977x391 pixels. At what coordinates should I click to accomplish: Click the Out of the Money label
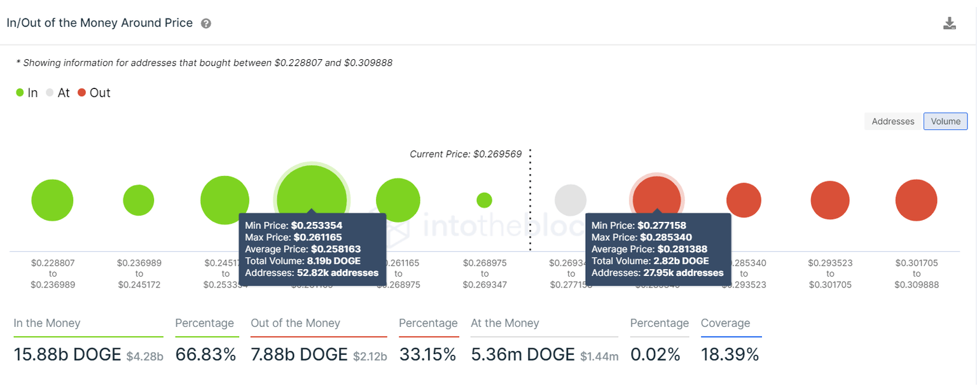pos(295,323)
